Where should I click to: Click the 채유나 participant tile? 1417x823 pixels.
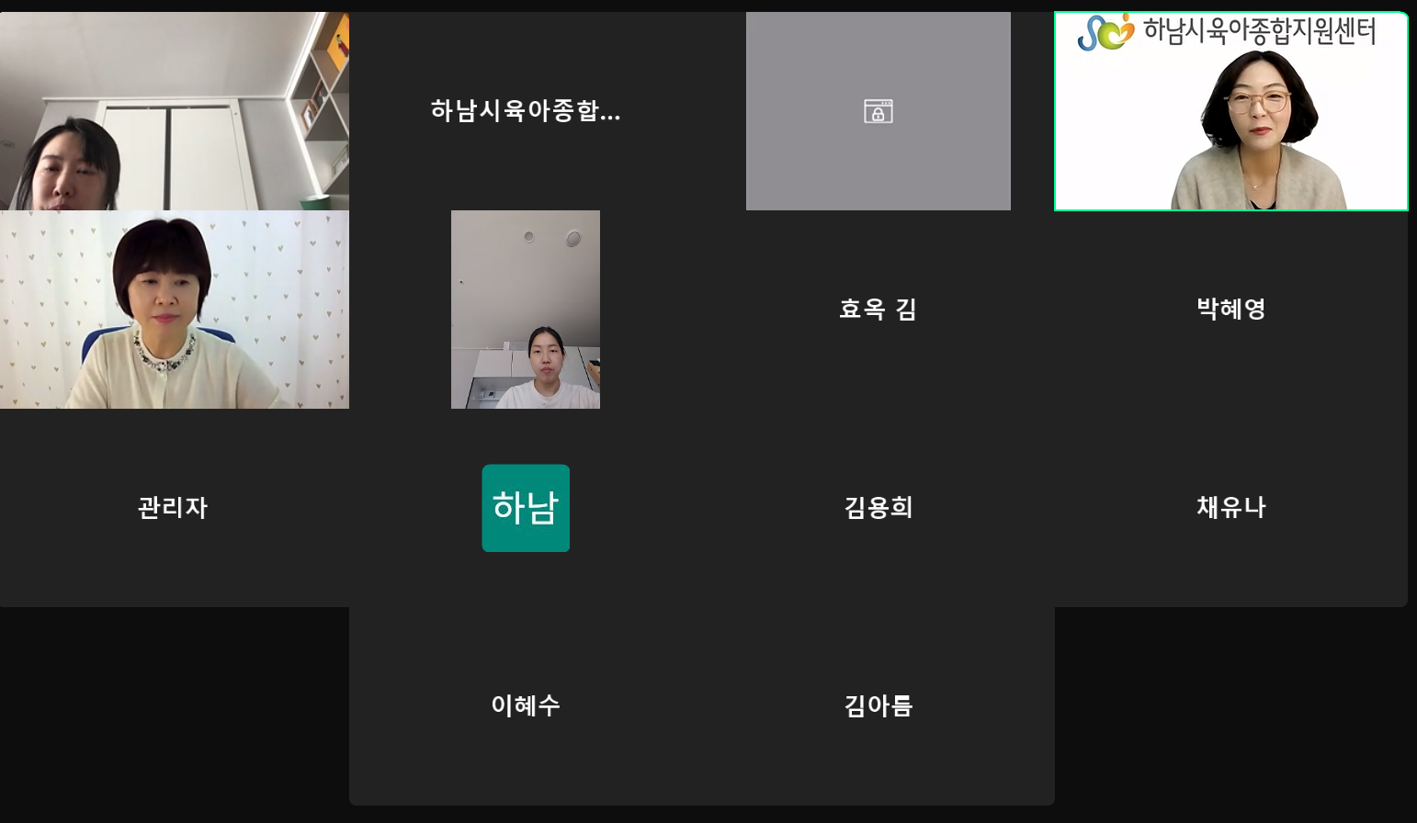coord(1231,508)
